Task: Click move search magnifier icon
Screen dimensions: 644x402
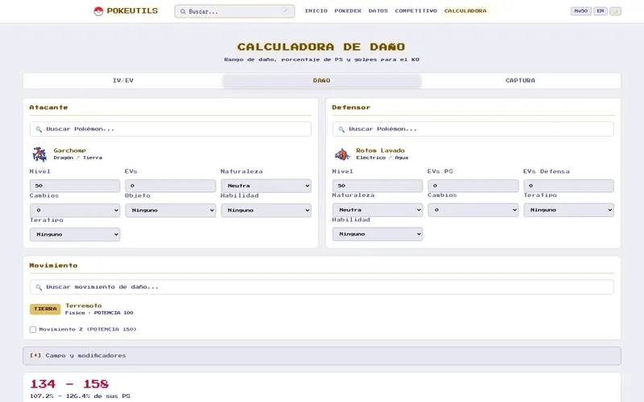Action: coord(39,287)
